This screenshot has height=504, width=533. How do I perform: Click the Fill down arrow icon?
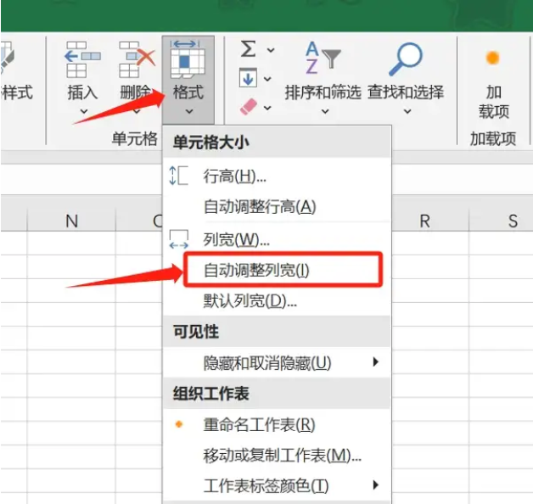(248, 78)
